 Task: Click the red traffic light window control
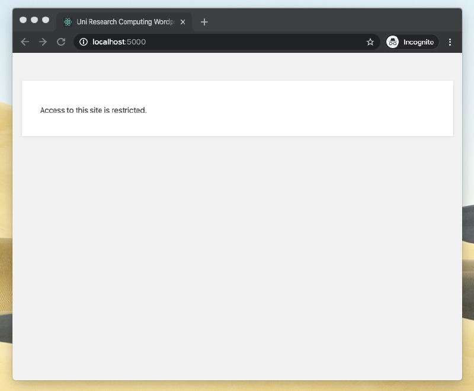pos(23,19)
